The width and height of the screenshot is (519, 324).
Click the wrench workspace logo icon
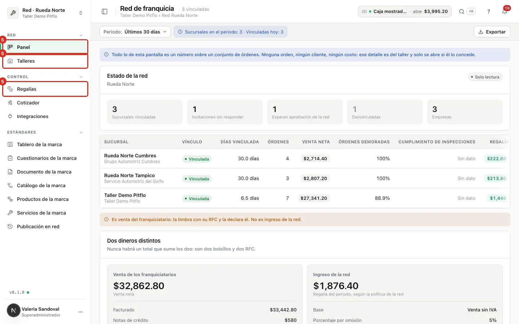click(x=13, y=13)
